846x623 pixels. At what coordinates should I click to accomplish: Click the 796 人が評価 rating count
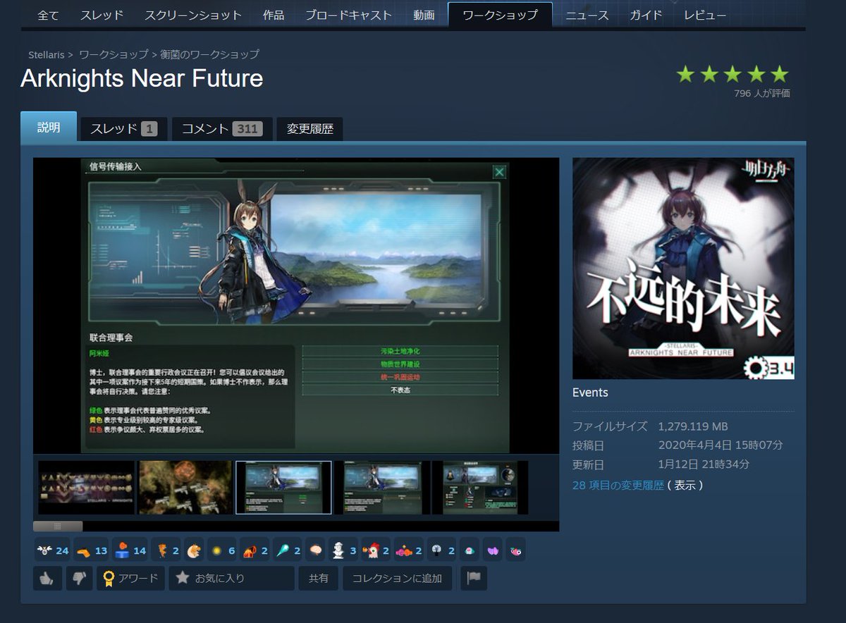[x=762, y=93]
